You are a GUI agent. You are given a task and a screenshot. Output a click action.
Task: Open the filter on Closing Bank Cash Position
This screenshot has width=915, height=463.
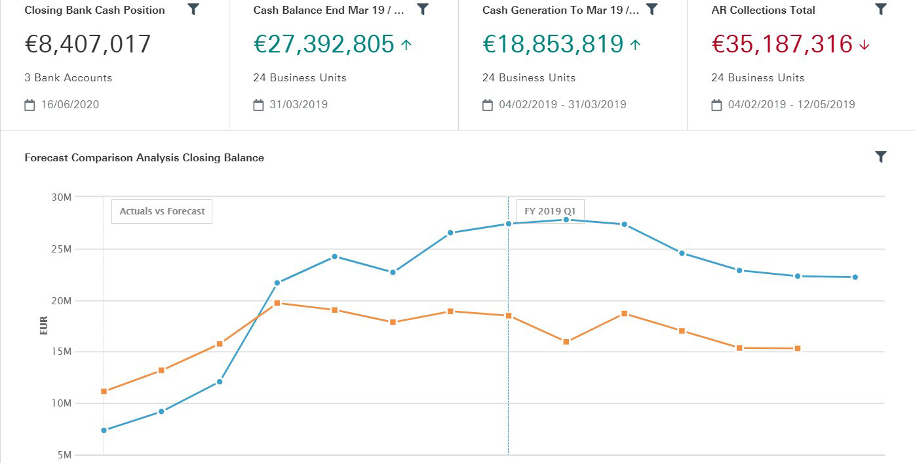[x=193, y=10]
